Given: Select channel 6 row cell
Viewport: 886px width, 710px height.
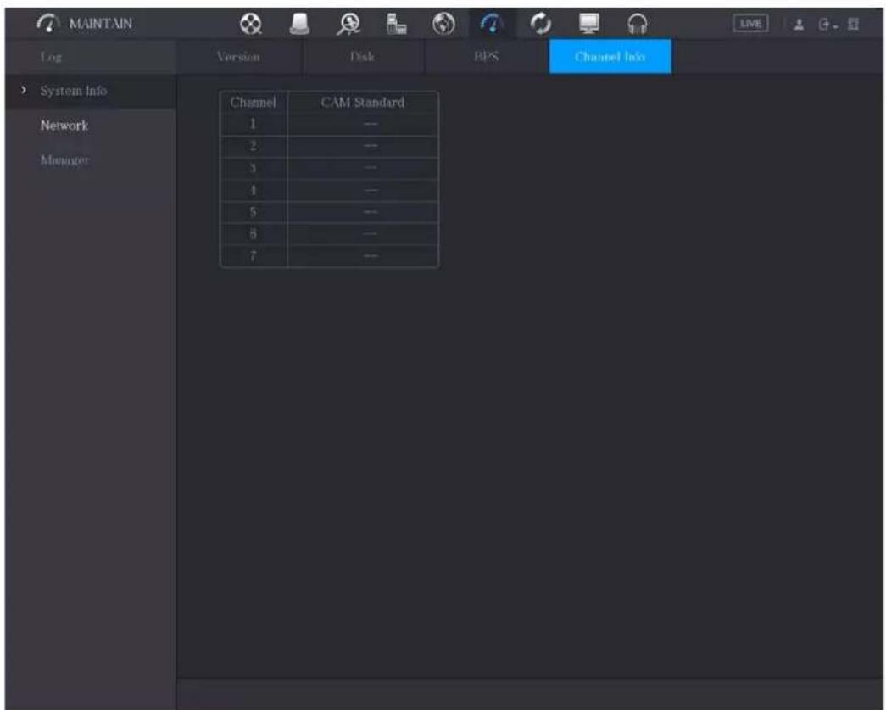Looking at the screenshot, I should 254,233.
